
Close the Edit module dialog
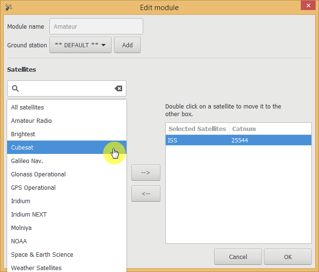coord(307,6)
